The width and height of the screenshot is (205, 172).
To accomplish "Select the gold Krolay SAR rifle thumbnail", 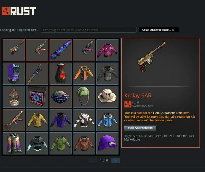I will (14, 50).
